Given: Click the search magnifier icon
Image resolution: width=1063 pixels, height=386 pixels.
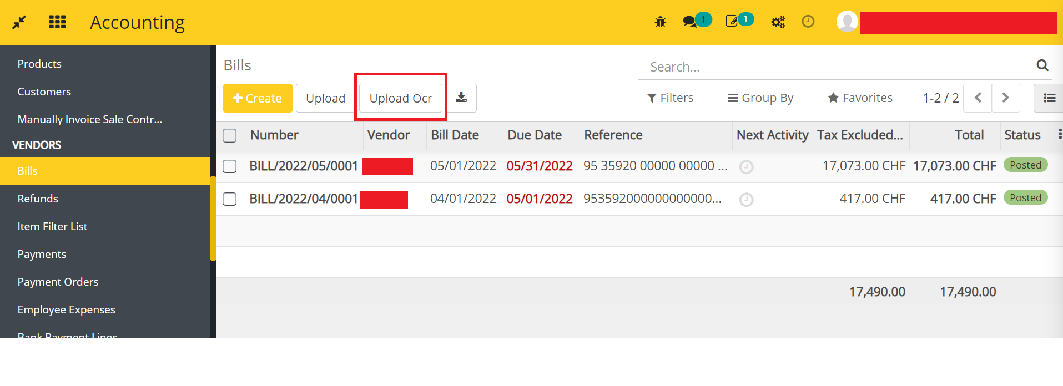Looking at the screenshot, I should tap(1042, 66).
